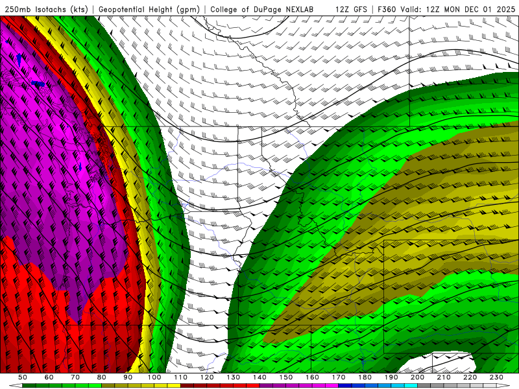Pick the bright yellow swatch ending at 110
This screenshot has width=519, height=389.
pyautogui.click(x=174, y=385)
